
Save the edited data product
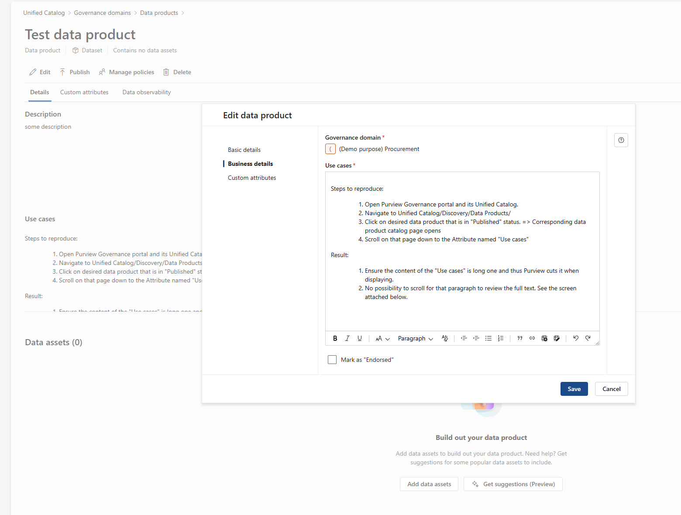pyautogui.click(x=574, y=389)
